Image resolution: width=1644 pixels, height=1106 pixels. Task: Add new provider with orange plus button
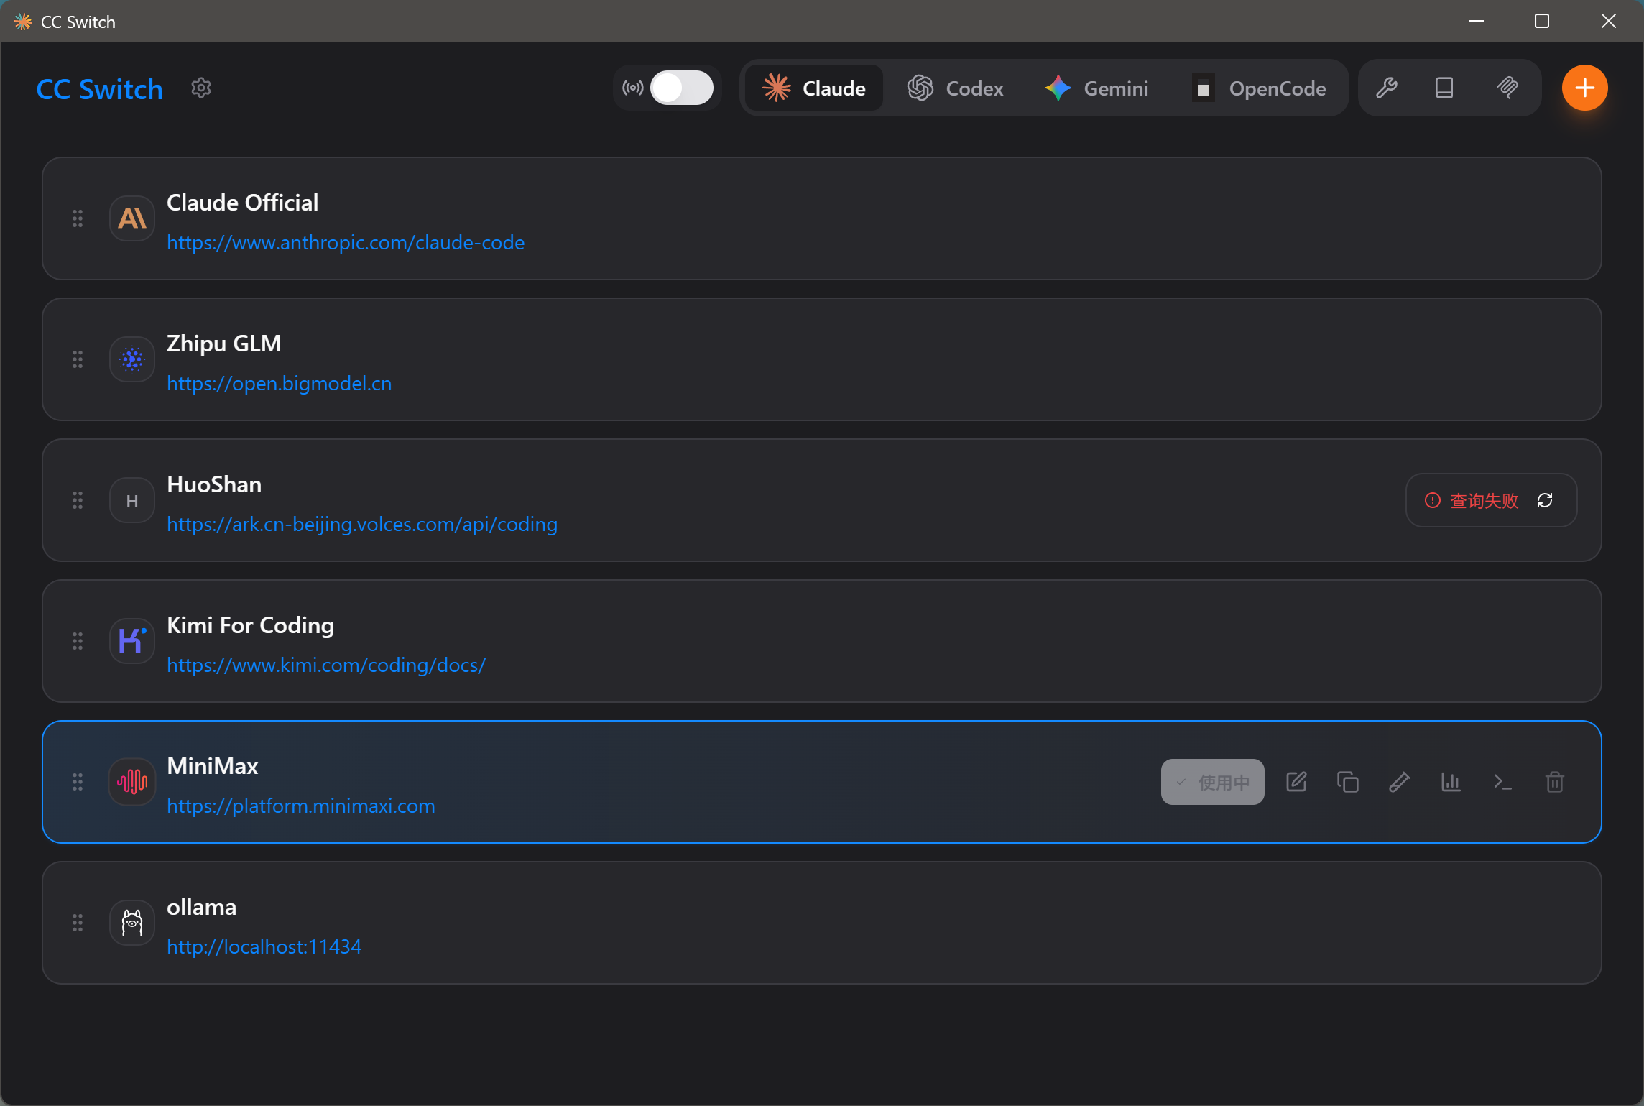1584,88
